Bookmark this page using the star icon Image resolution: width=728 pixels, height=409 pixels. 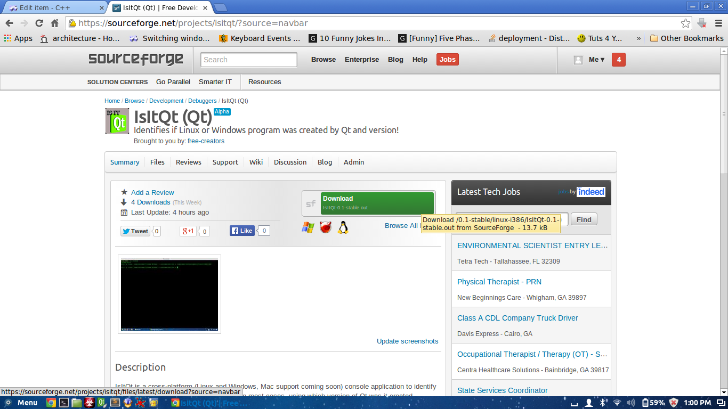[x=685, y=23]
